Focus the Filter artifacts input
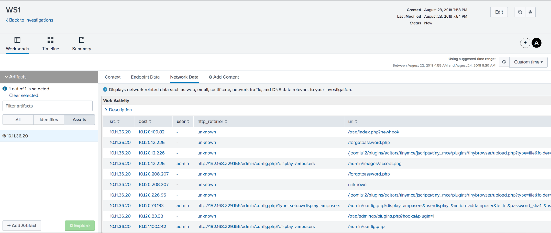This screenshot has width=551, height=233. [48, 106]
